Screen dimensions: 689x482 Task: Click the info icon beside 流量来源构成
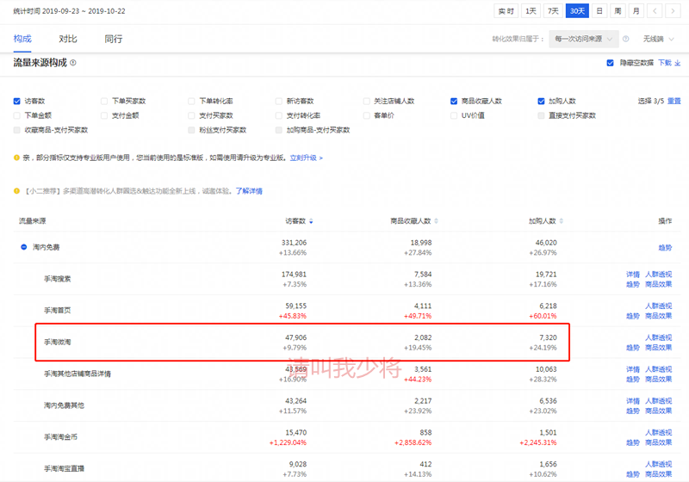pyautogui.click(x=73, y=63)
